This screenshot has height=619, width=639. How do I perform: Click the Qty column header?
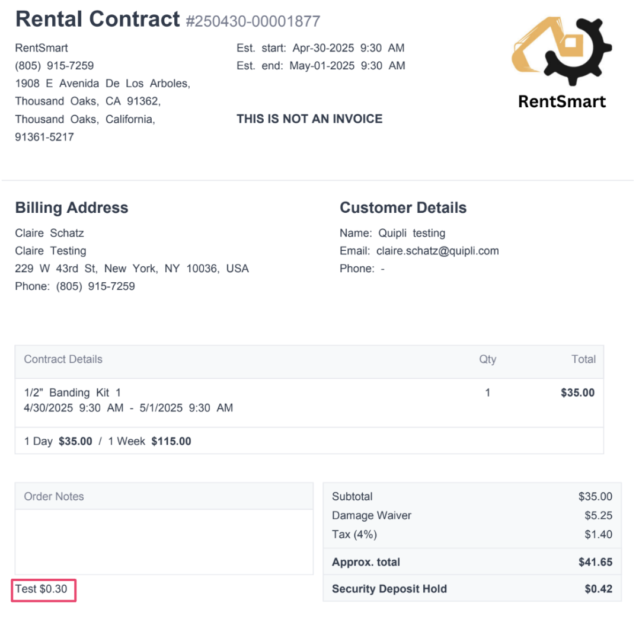[x=487, y=359]
